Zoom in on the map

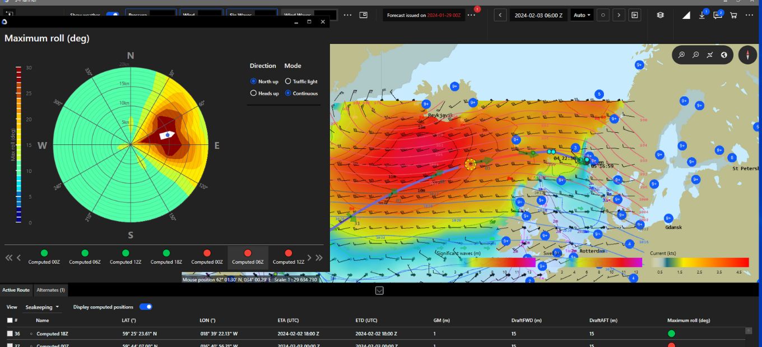tap(681, 55)
